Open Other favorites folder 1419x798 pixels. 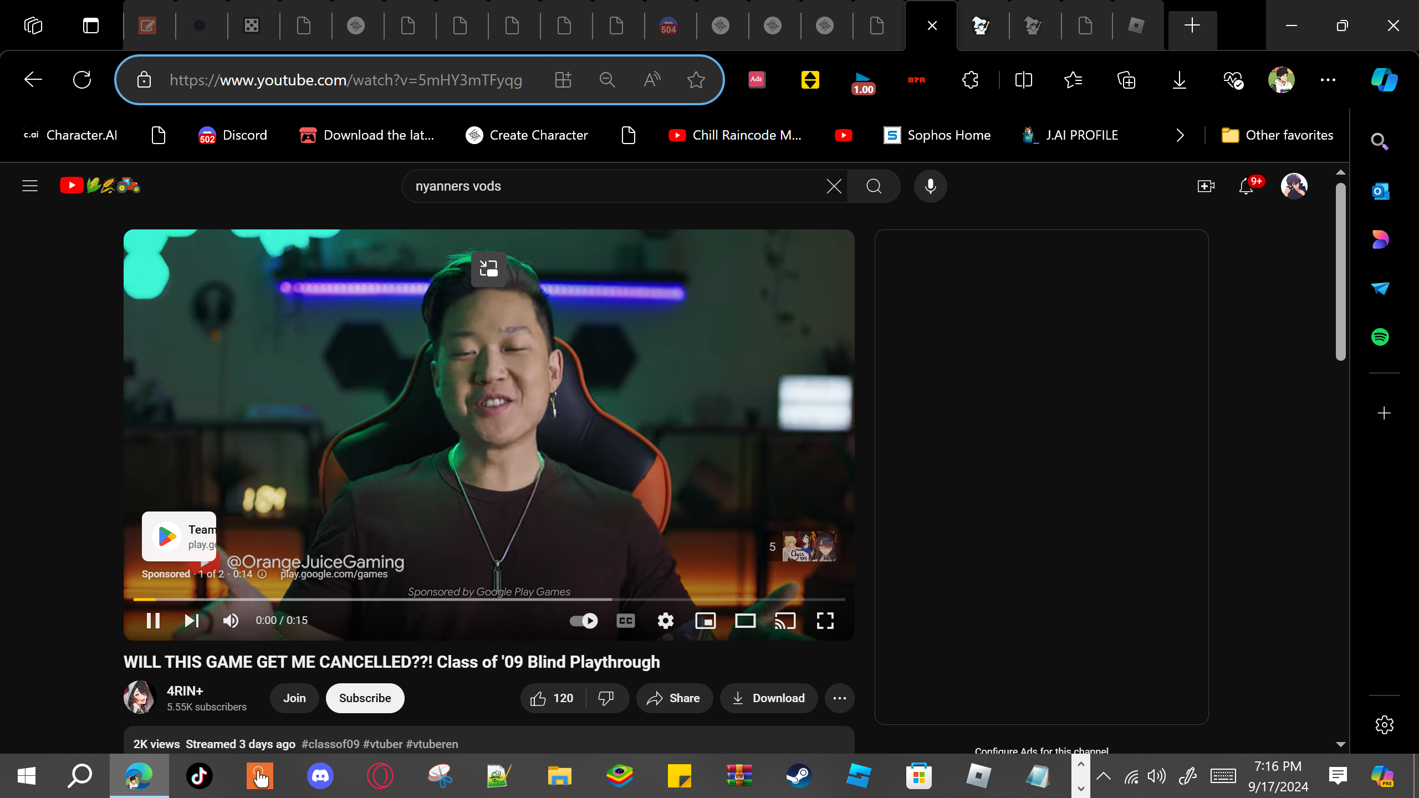click(x=1278, y=135)
